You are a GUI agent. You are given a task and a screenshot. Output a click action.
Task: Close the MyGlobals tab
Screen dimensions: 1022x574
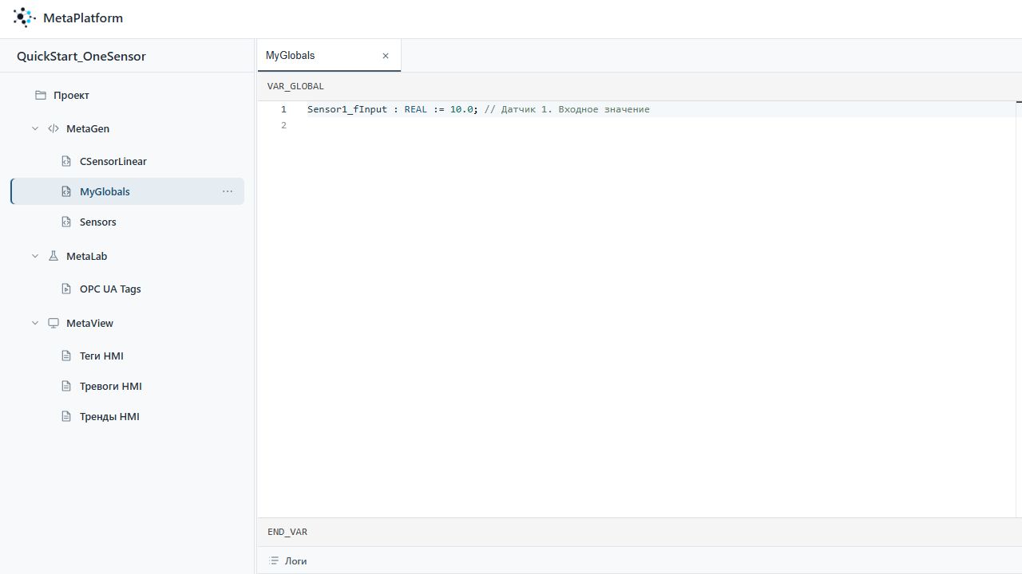click(386, 56)
